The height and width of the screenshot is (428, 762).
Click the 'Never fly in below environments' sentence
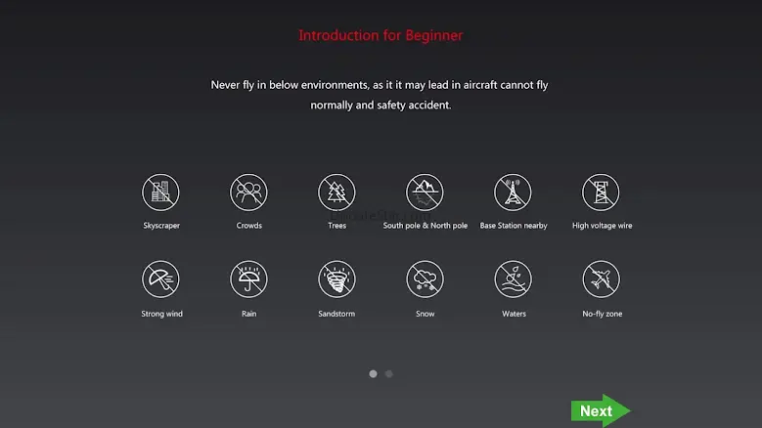click(380, 95)
